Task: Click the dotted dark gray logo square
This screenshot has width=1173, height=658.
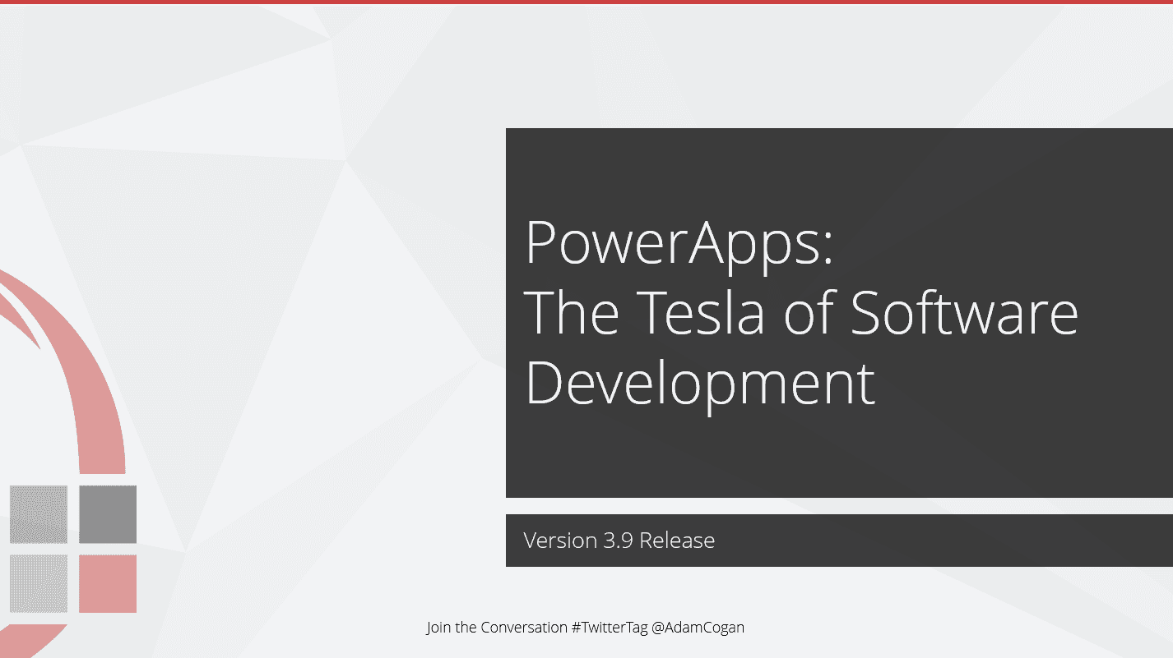Action: (39, 514)
